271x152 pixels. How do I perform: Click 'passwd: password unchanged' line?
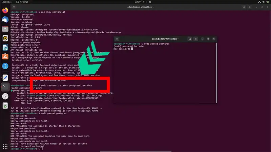tap(27, 146)
